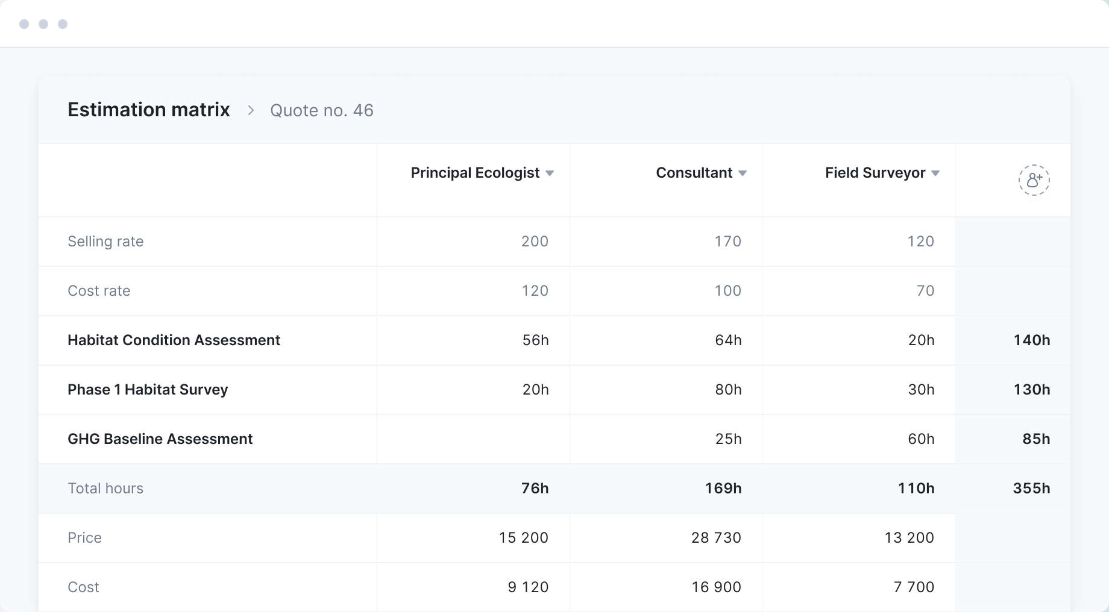
Task: Edit Field Surveyor cost rate 70
Action: 925,291
